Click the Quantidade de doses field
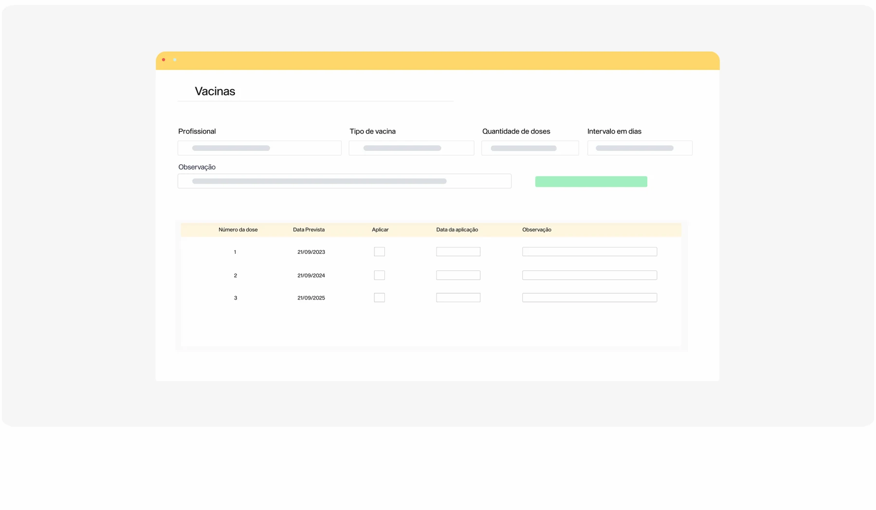Image resolution: width=876 pixels, height=510 pixels. tap(530, 148)
